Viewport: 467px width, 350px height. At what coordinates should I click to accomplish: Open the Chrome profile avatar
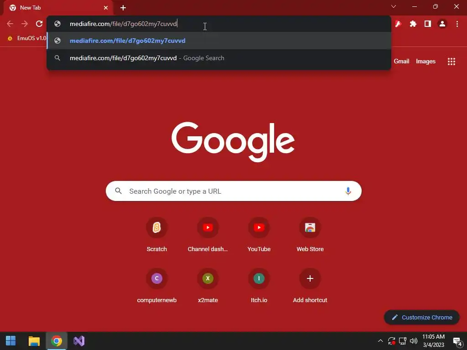[x=442, y=24]
